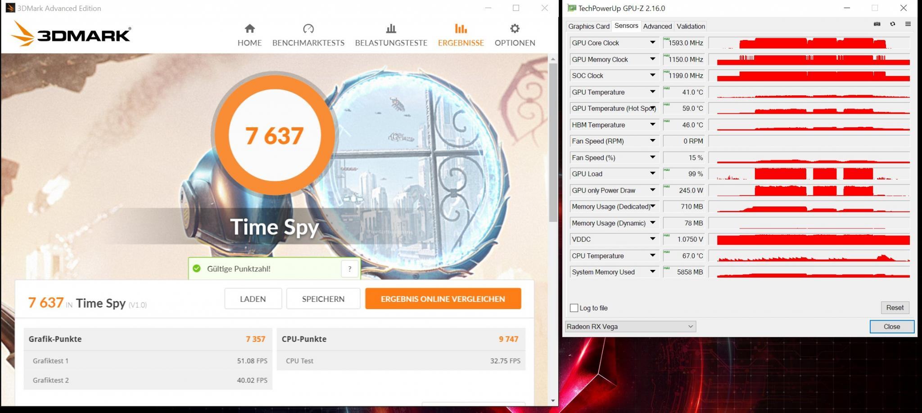Open Radeon RX Vega device combo box

(630, 327)
